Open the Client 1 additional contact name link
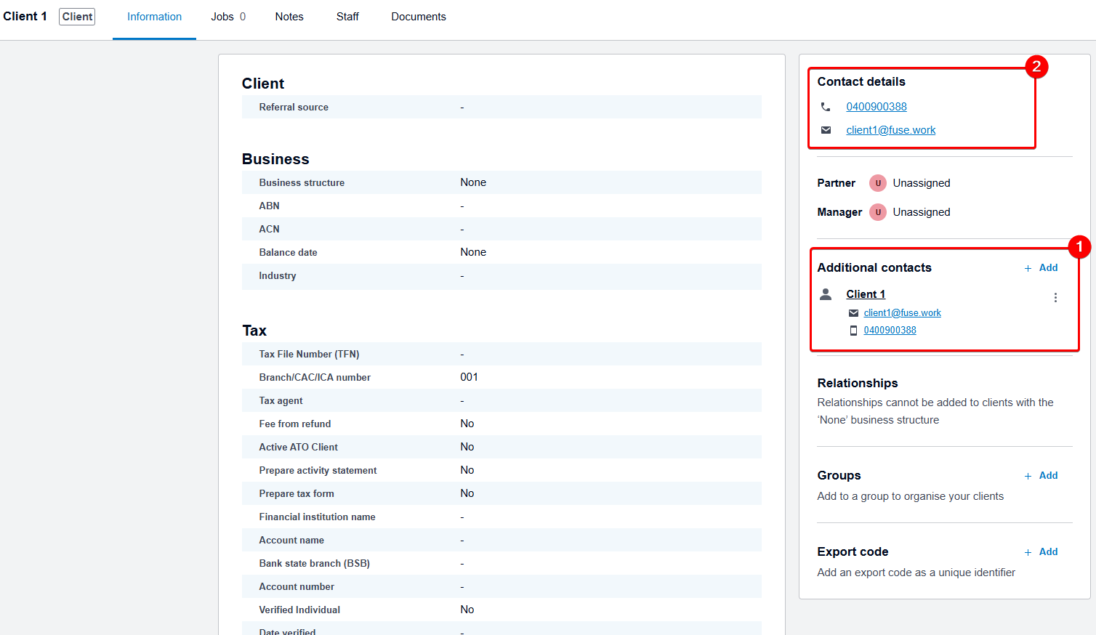1096x635 pixels. coord(866,294)
